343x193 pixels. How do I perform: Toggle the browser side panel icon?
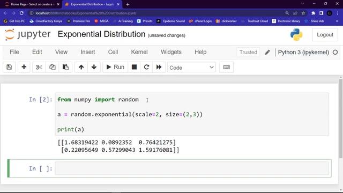click(x=322, y=13)
